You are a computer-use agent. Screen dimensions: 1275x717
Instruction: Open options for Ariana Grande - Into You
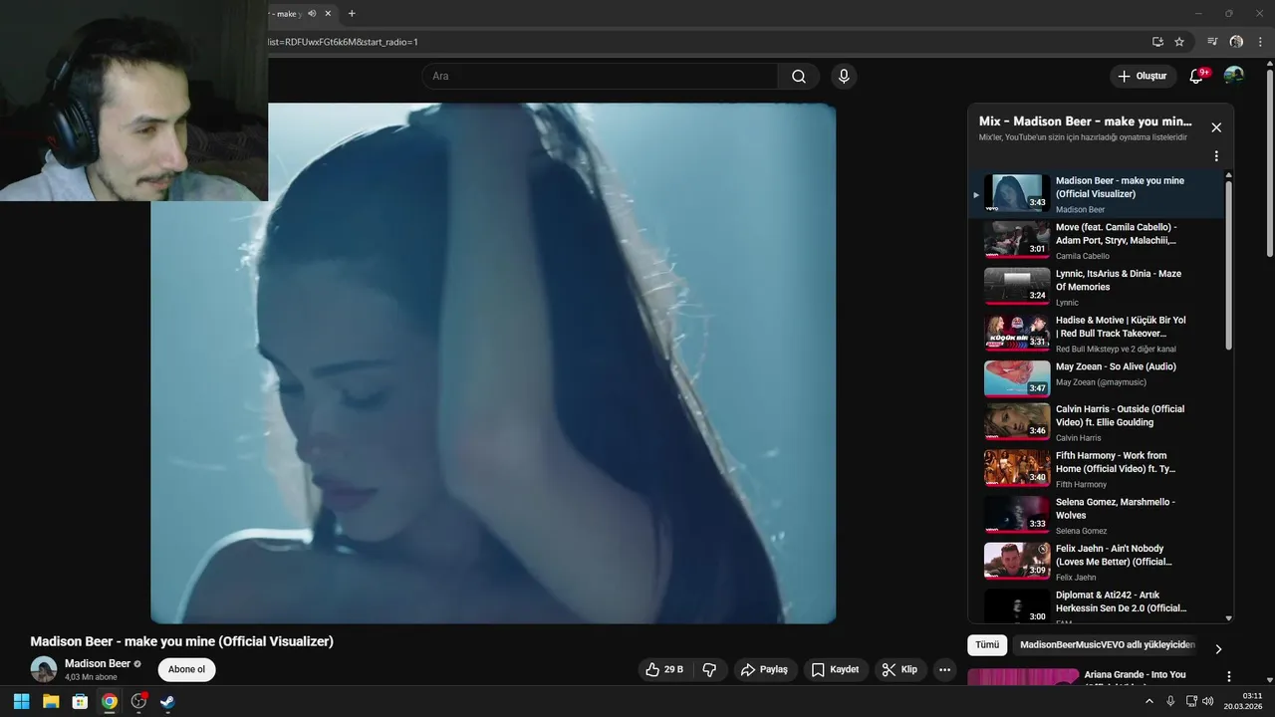tap(1229, 677)
